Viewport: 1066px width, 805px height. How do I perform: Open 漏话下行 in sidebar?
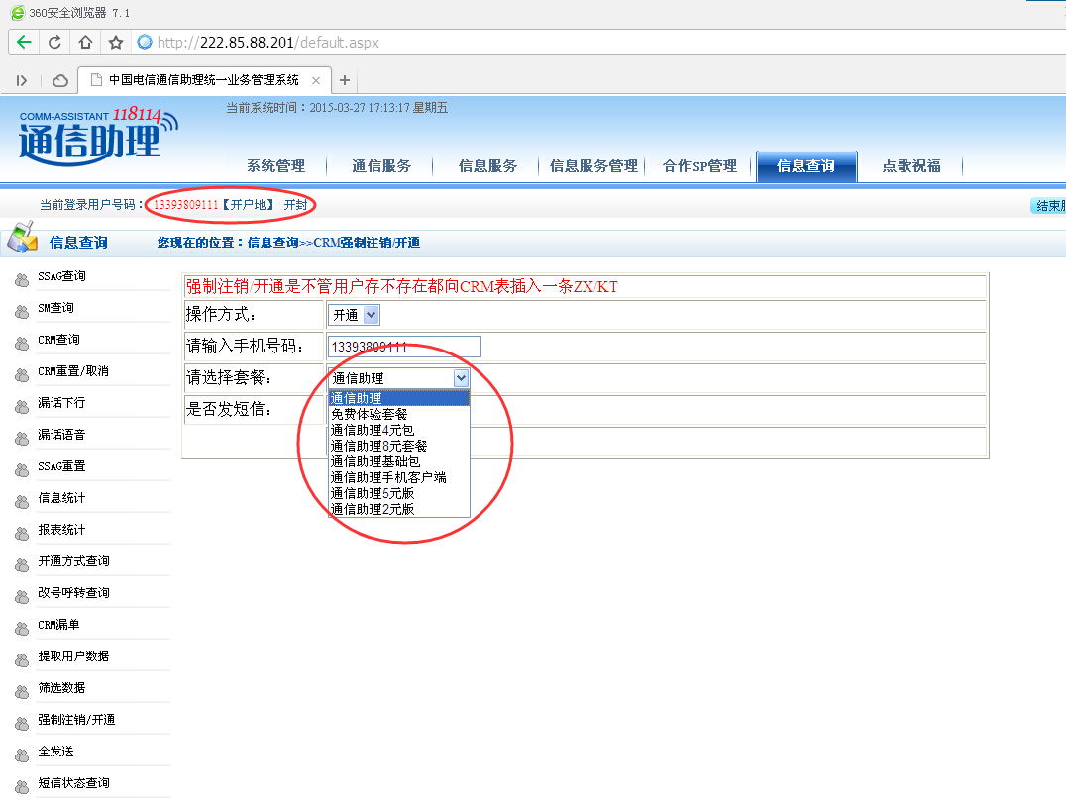[61, 403]
